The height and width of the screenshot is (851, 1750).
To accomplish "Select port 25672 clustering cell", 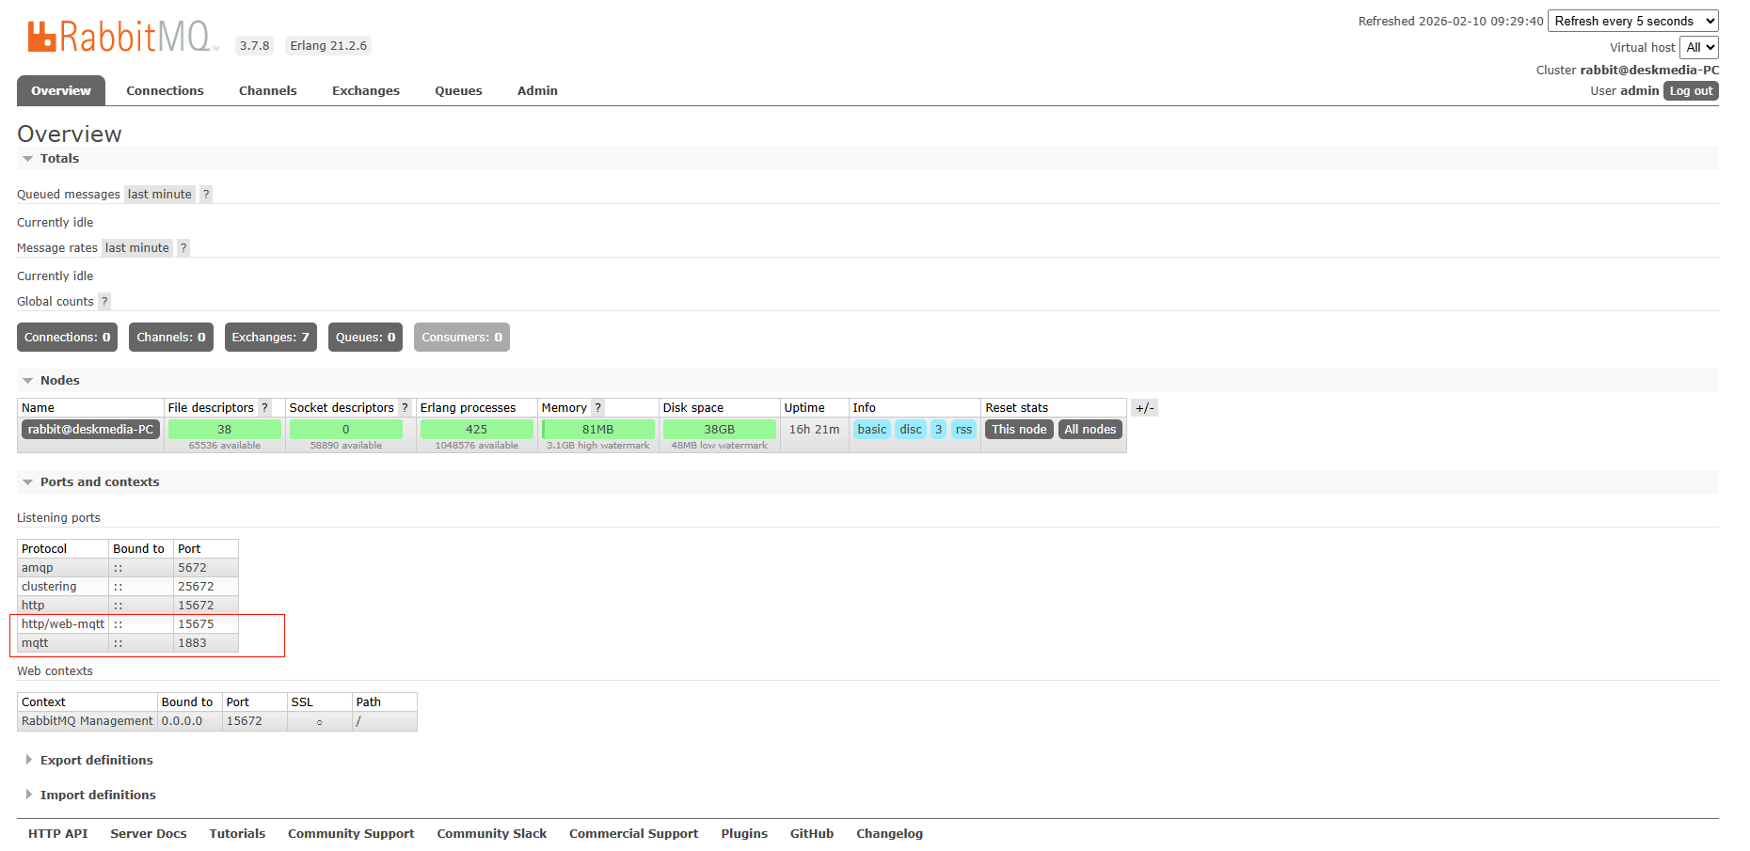I will coord(206,587).
